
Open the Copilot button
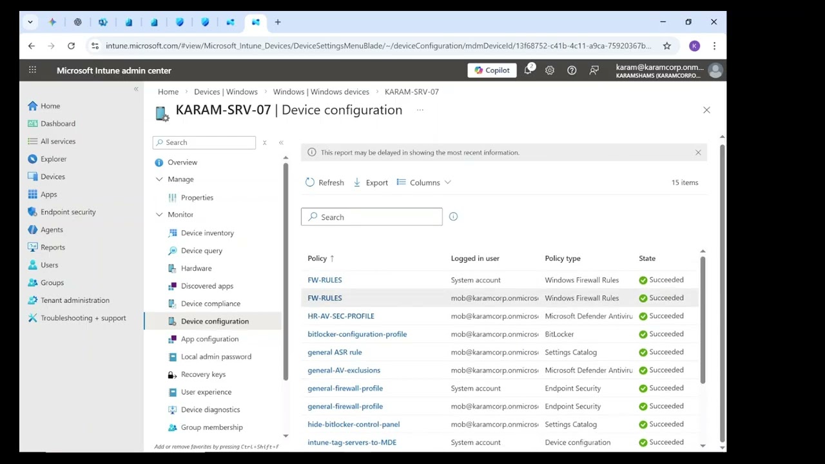(x=492, y=70)
